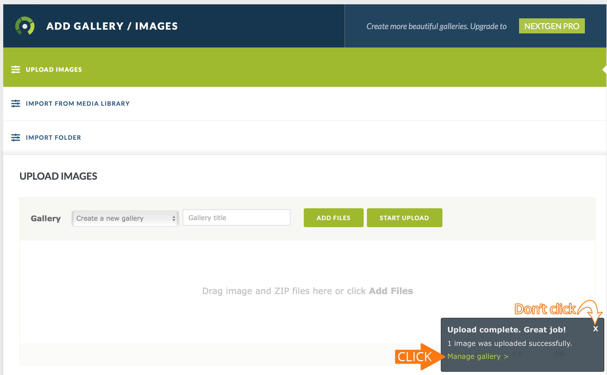Click the sliders icon beside Upload Images
This screenshot has width=607, height=375.
coord(16,70)
